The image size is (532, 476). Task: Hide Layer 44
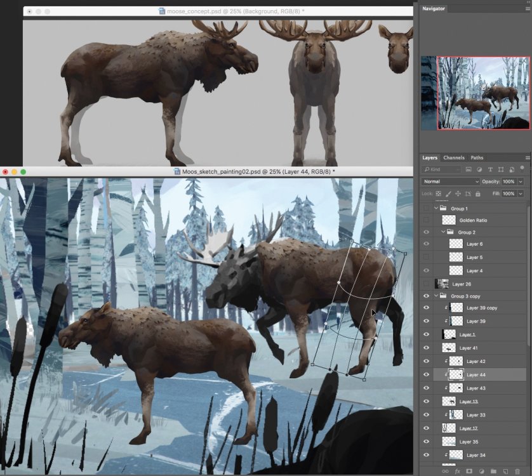click(427, 374)
